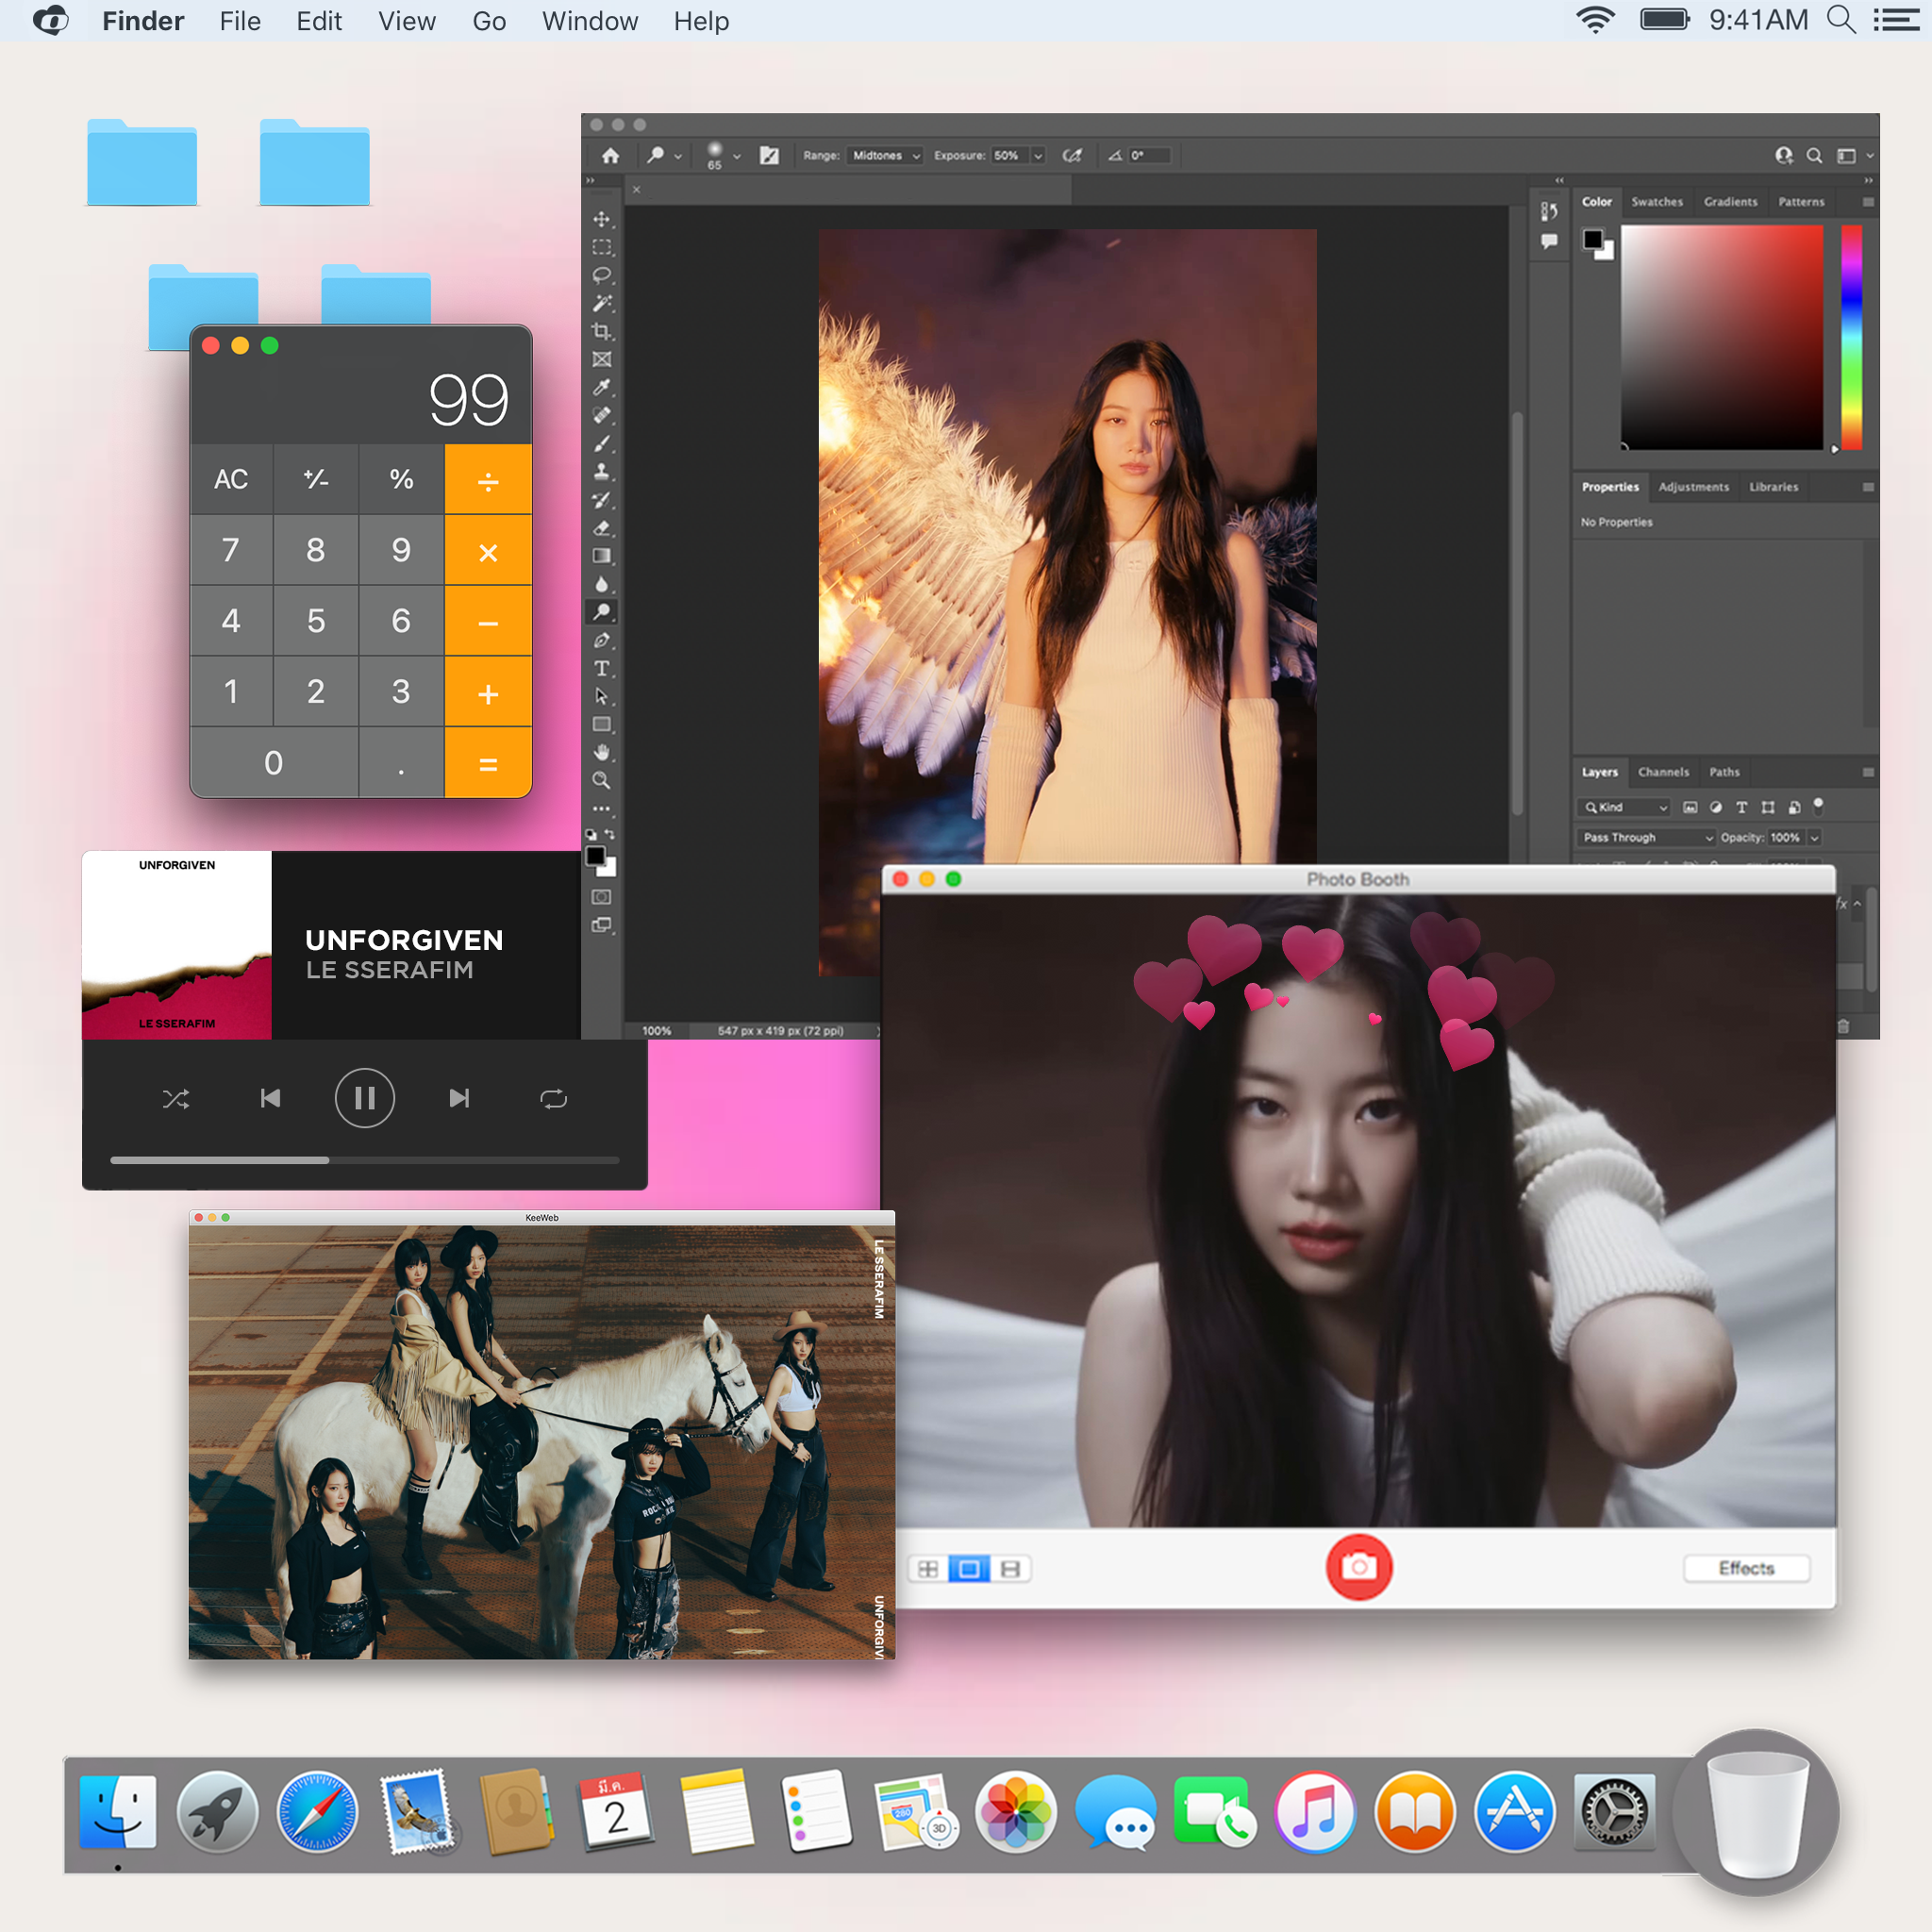Open the Range Midtones dropdown

coord(885,155)
